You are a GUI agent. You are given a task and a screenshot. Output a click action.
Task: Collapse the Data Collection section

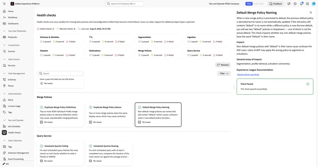[4, 140]
